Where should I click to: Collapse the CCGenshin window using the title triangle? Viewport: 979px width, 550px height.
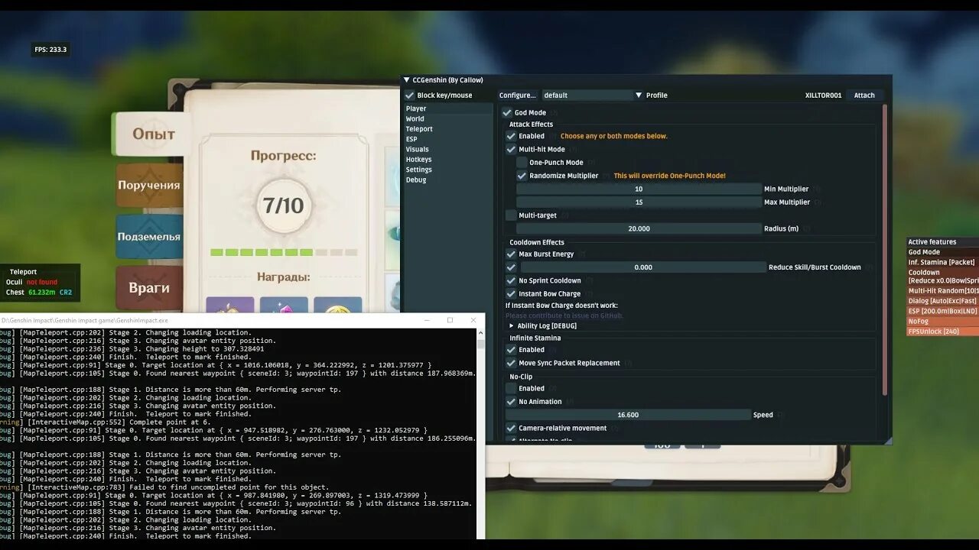point(407,80)
